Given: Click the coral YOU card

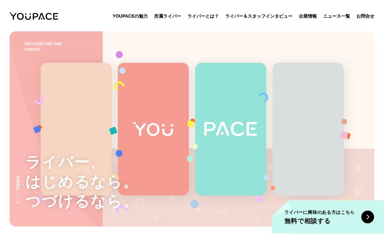Looking at the screenshot, I should click(153, 129).
